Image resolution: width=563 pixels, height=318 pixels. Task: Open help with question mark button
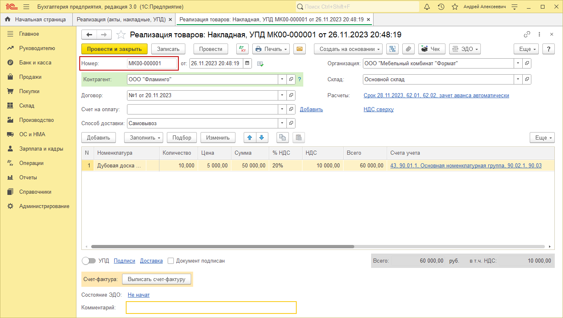(549, 49)
